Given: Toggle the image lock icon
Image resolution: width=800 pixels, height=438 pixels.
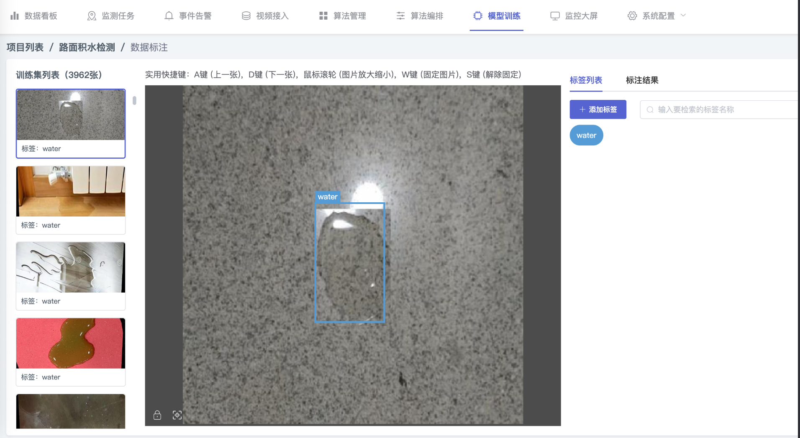Looking at the screenshot, I should click(x=157, y=415).
